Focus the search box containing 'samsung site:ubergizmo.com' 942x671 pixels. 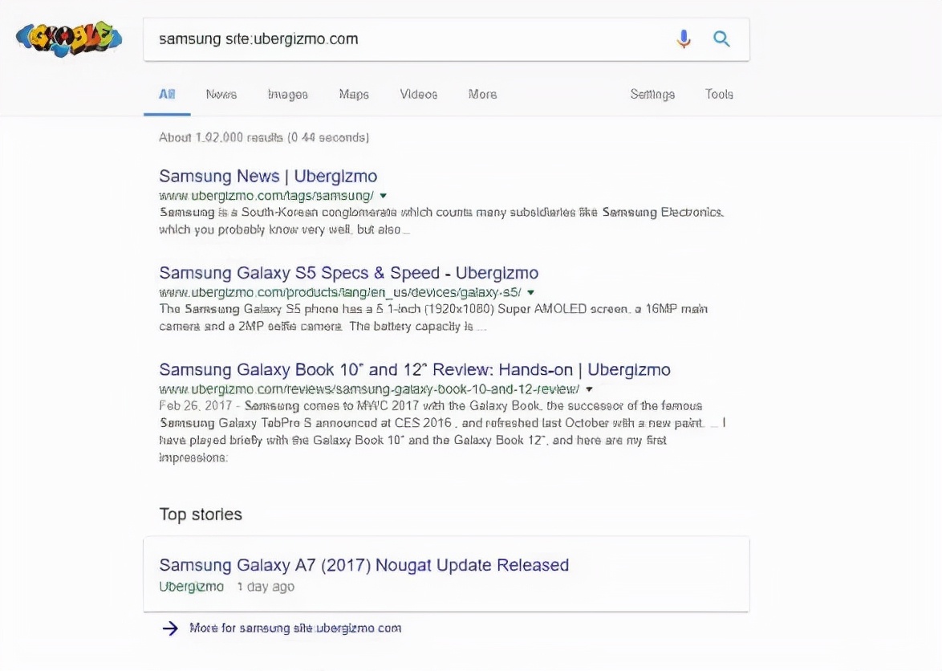click(446, 39)
